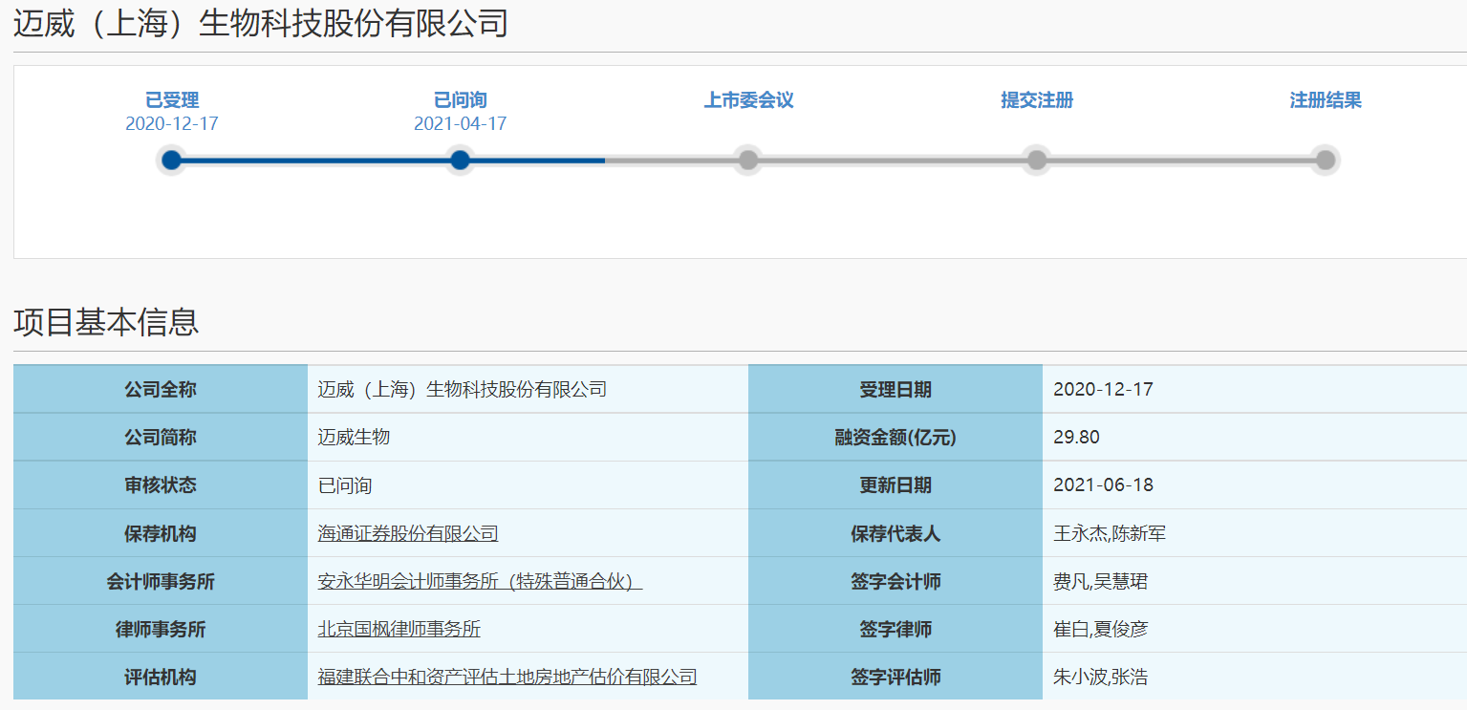Click the 保荐代表人 header cell
1467x710 pixels.
pos(895,533)
